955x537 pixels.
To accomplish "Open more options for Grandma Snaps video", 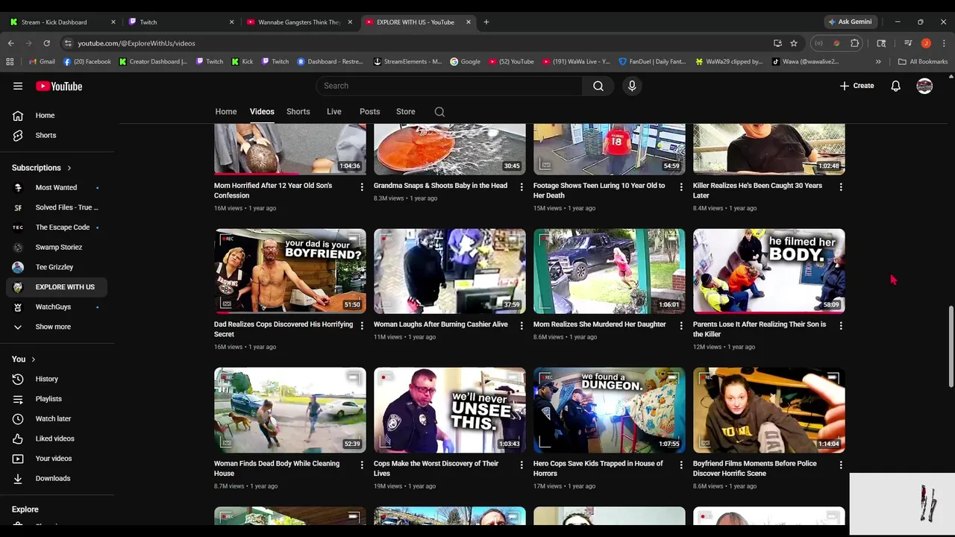I will (x=522, y=186).
